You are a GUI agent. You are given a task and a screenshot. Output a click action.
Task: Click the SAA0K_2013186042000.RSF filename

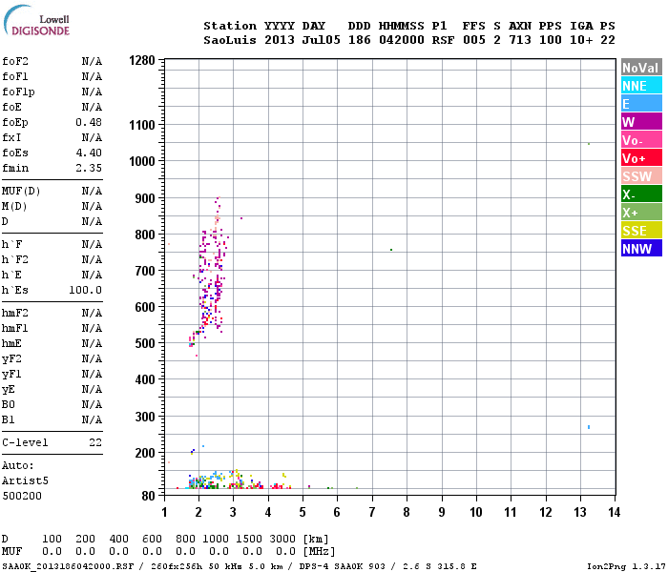pyautogui.click(x=68, y=566)
